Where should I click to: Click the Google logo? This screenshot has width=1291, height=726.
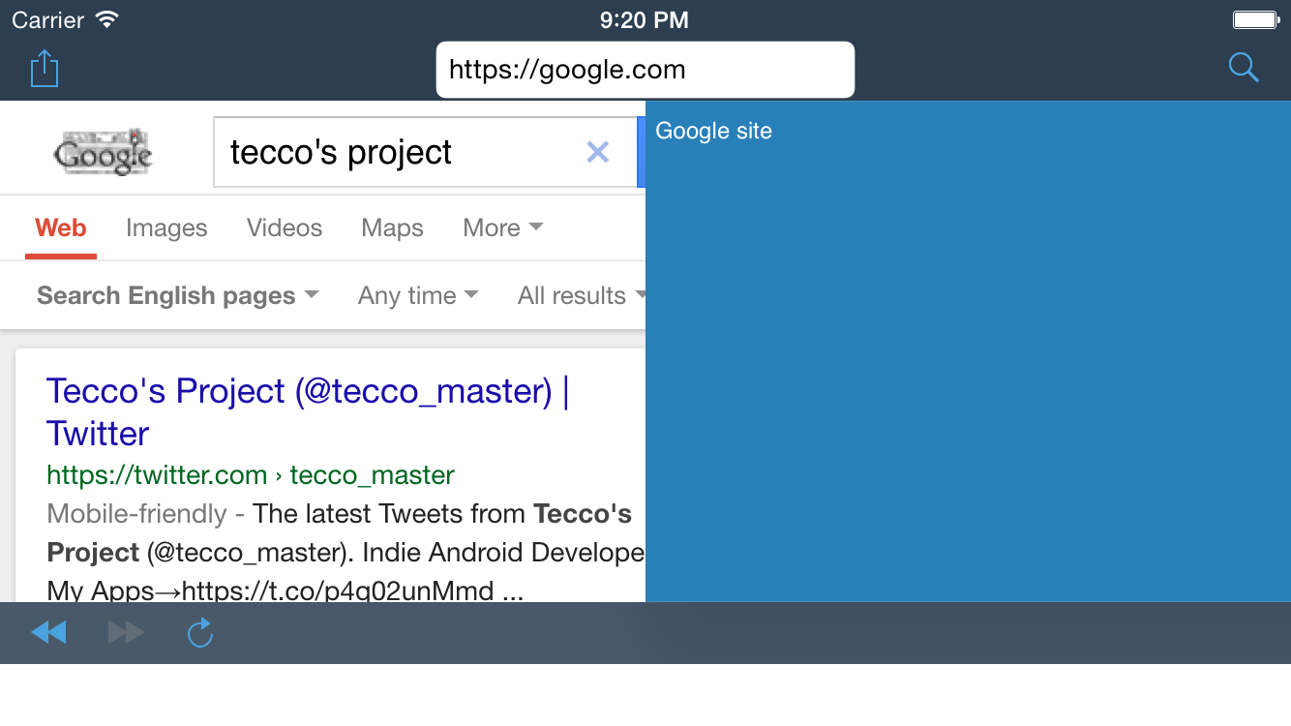(104, 153)
